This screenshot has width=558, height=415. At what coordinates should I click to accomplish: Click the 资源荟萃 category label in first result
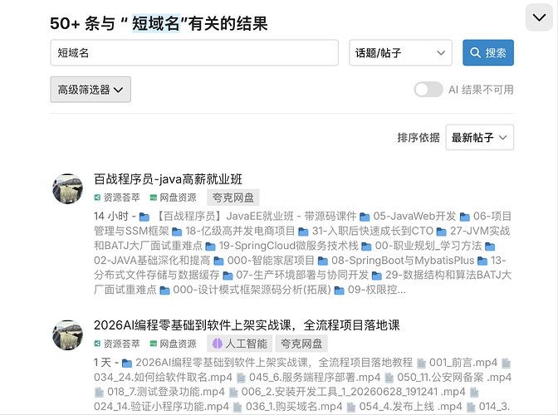tap(122, 198)
